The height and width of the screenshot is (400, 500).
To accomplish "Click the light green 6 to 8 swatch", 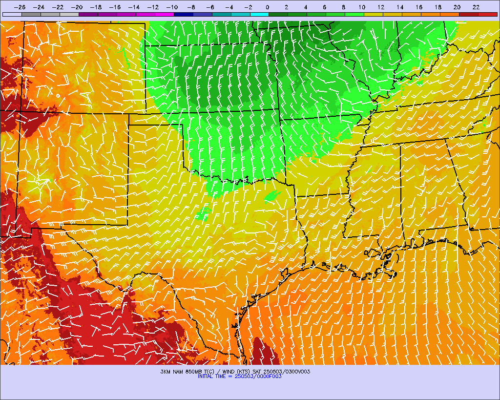I will coord(336,14).
